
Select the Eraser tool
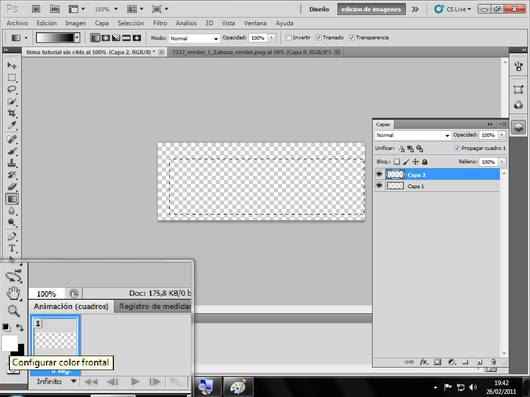[x=12, y=186]
